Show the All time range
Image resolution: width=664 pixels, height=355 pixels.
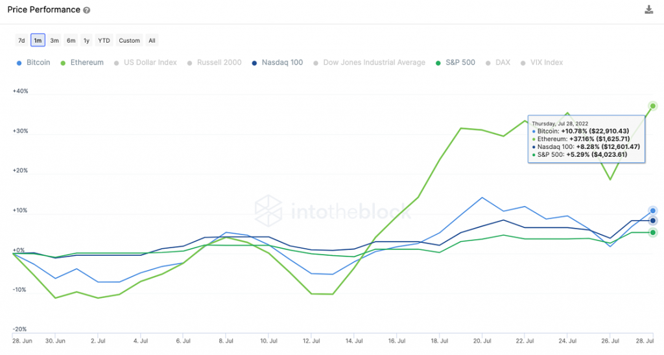click(x=152, y=41)
